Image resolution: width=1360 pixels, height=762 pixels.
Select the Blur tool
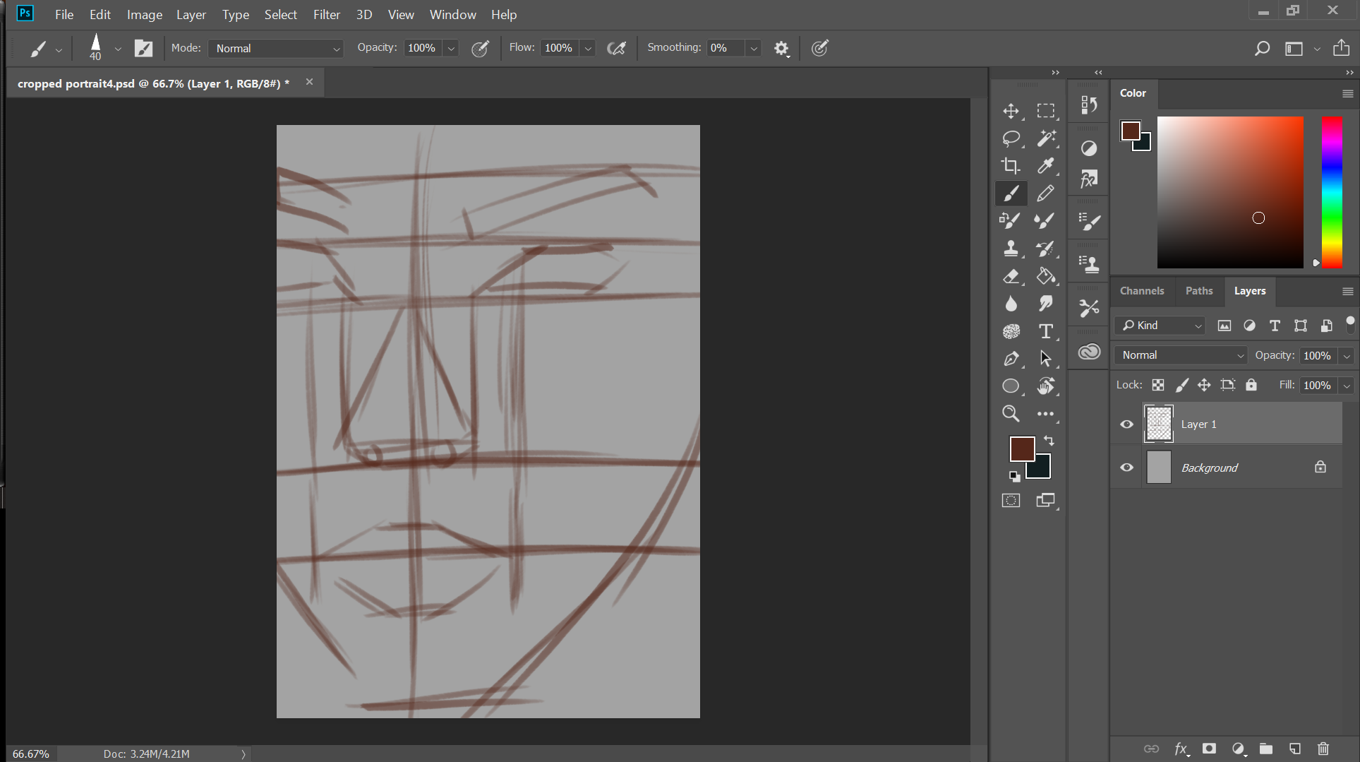[x=1011, y=304]
